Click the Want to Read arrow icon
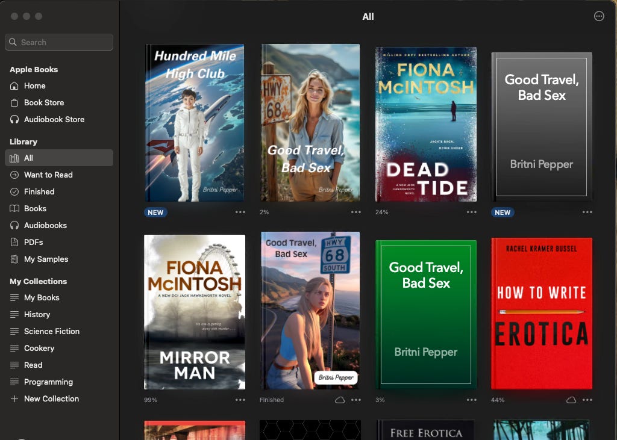 pos(14,175)
